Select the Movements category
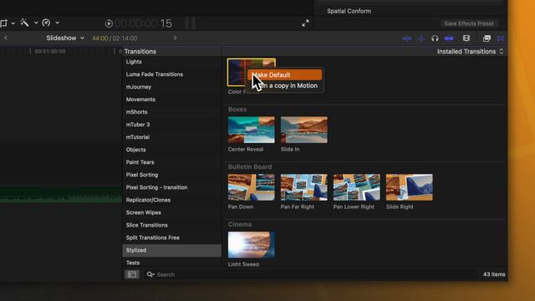Image resolution: width=535 pixels, height=301 pixels. point(140,99)
